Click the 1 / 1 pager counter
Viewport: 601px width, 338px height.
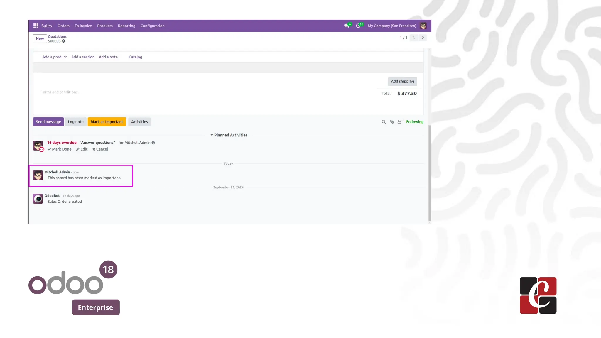point(404,38)
